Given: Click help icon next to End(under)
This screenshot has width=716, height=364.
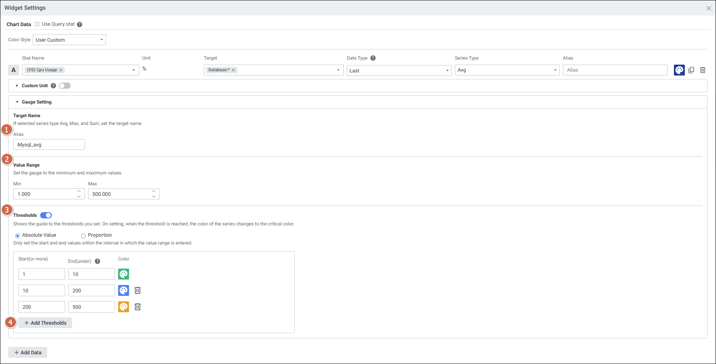Looking at the screenshot, I should 97,261.
